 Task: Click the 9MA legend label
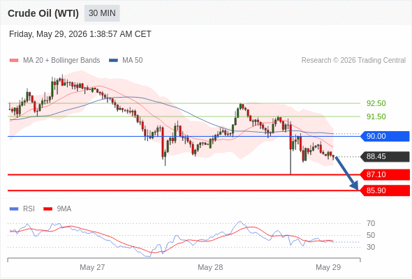pos(64,209)
